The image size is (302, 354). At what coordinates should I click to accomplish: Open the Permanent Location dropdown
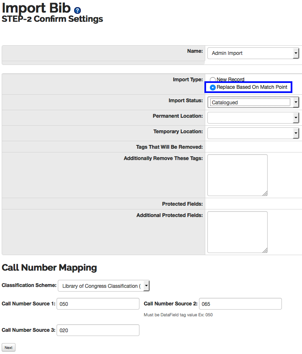[253, 118]
